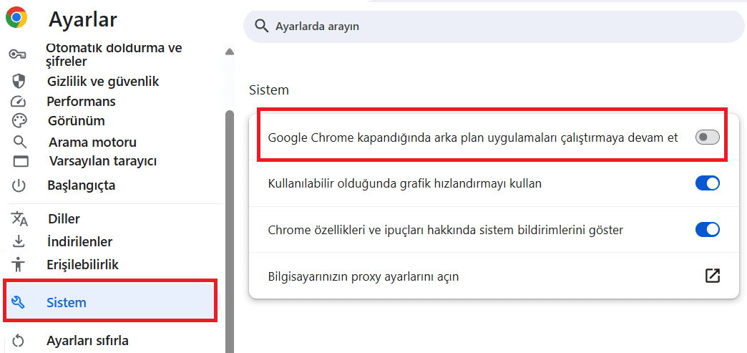Image resolution: width=747 pixels, height=353 pixels.
Task: Click the palette icon for Görünüm
Action: pyautogui.click(x=19, y=121)
